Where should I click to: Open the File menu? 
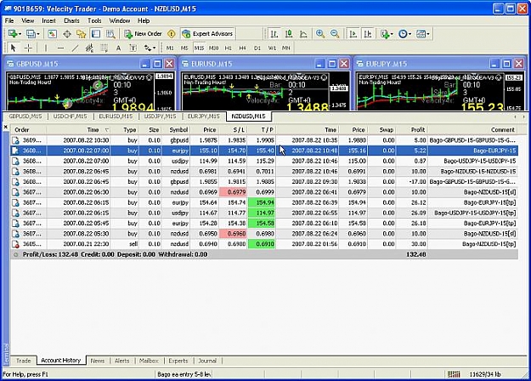coord(9,20)
